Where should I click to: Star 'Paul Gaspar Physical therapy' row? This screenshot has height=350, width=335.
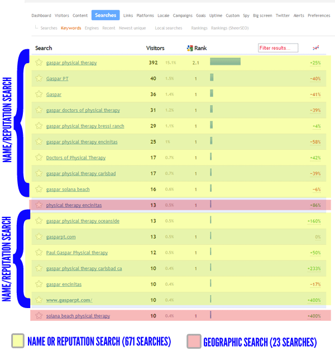coord(39,252)
